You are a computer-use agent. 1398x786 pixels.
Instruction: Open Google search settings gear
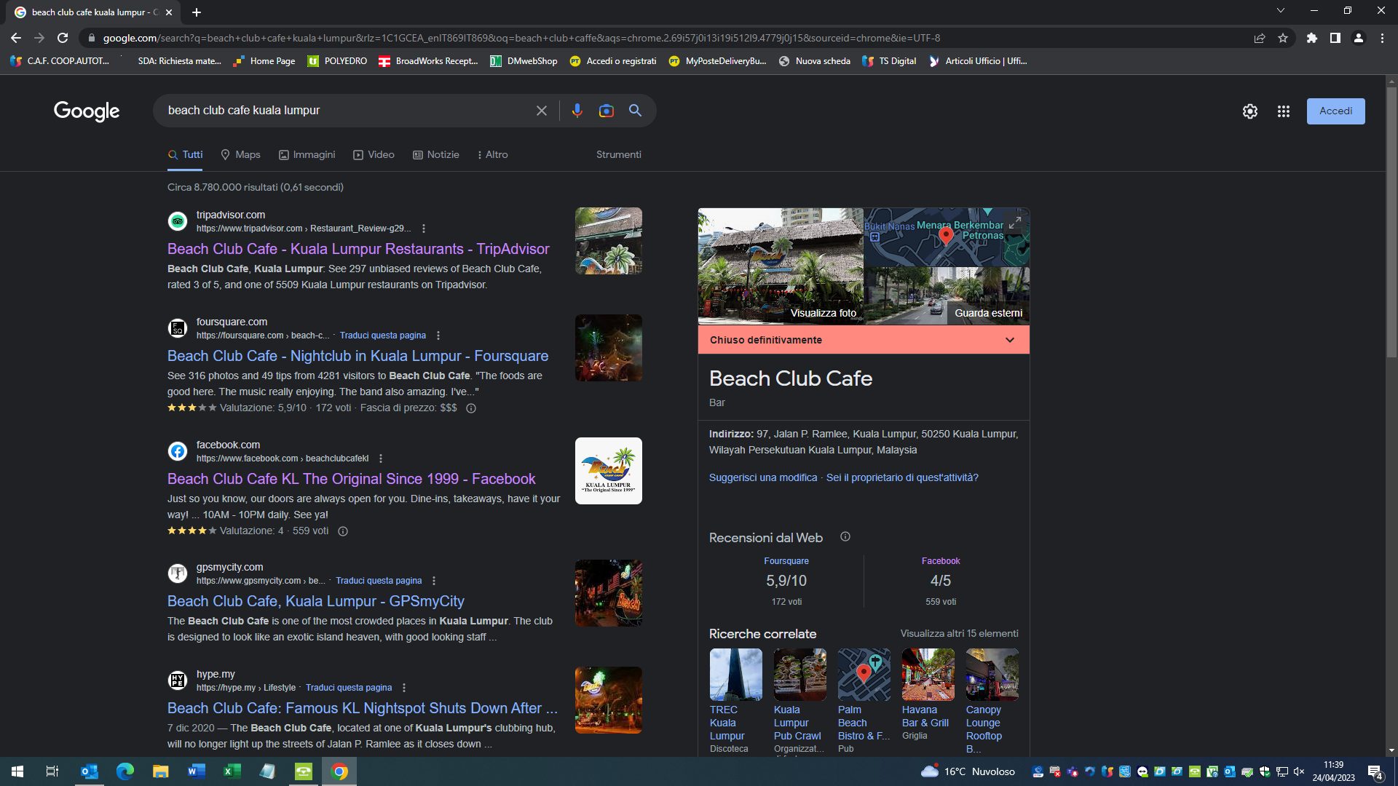click(1249, 111)
